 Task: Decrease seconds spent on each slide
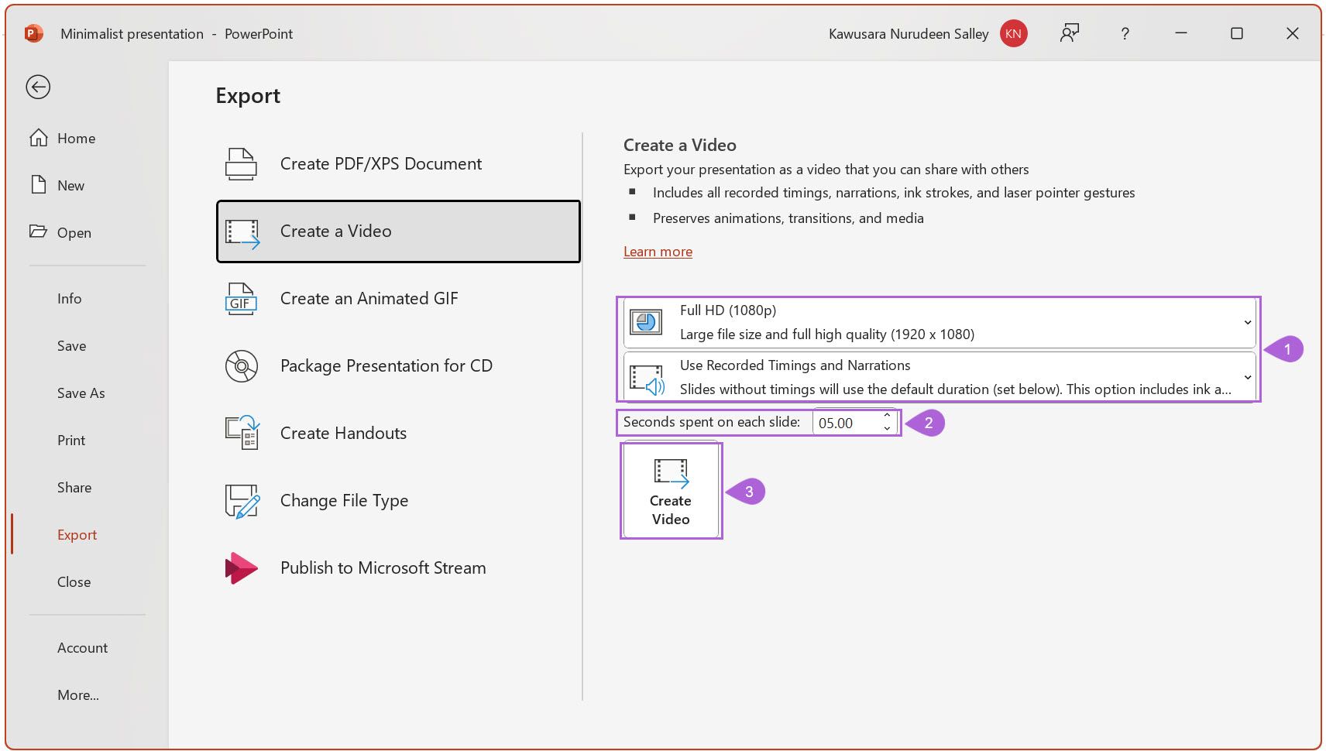[x=887, y=429]
